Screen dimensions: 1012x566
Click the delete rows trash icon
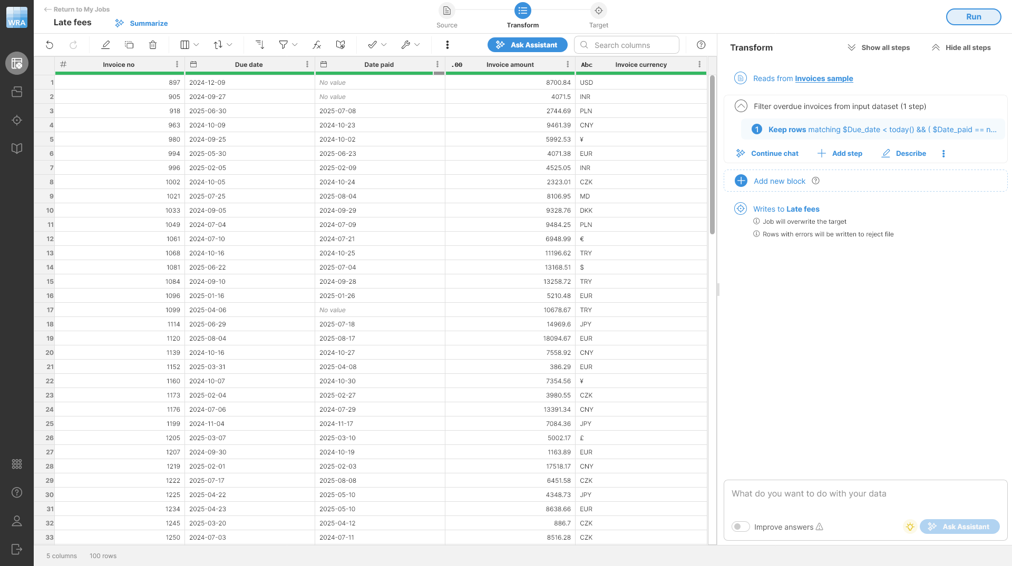pos(153,45)
